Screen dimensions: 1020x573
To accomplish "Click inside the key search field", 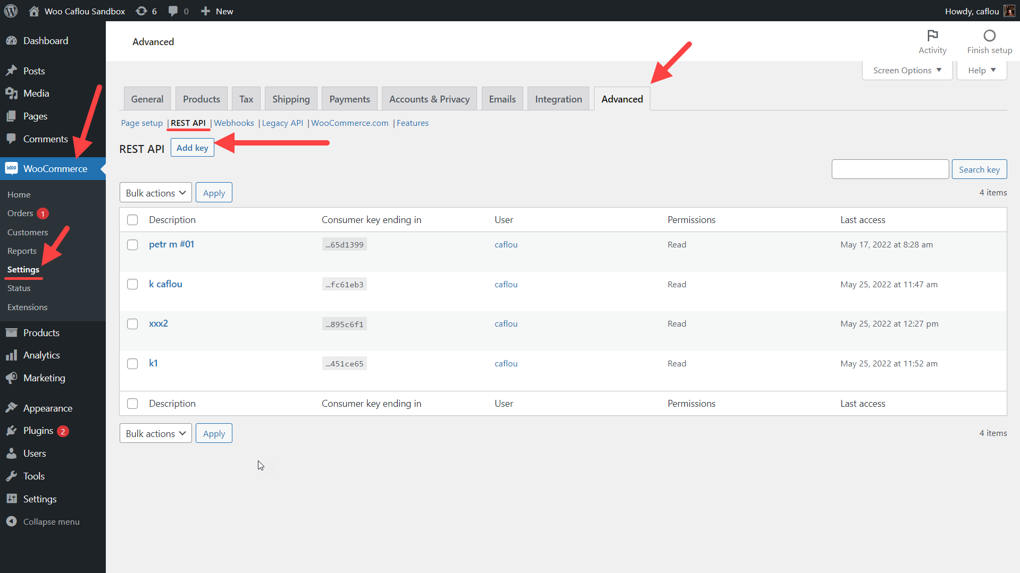I will [890, 169].
